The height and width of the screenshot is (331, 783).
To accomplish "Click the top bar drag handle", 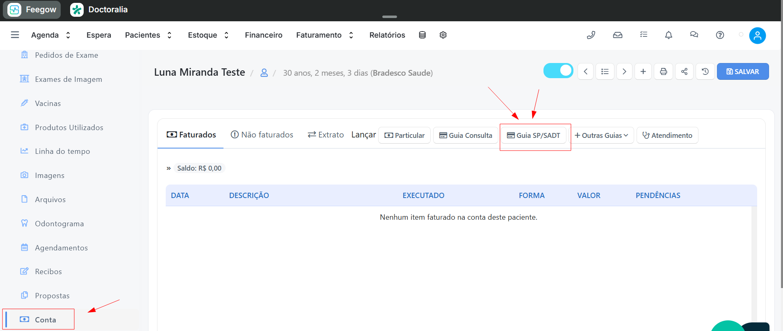I will 390,17.
